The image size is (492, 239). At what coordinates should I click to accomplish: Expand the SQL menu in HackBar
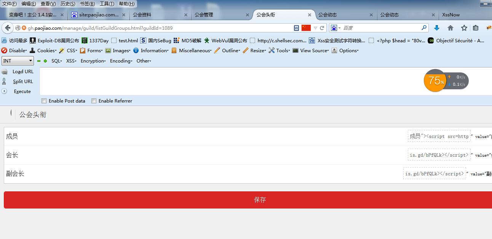click(x=57, y=61)
